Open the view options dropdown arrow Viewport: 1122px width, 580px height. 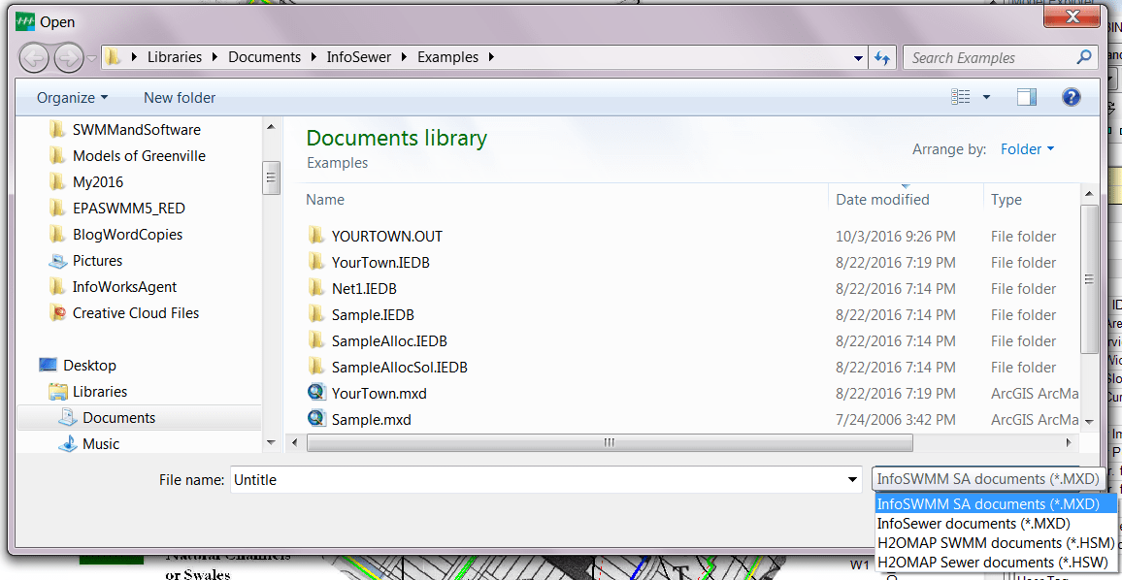(987, 97)
